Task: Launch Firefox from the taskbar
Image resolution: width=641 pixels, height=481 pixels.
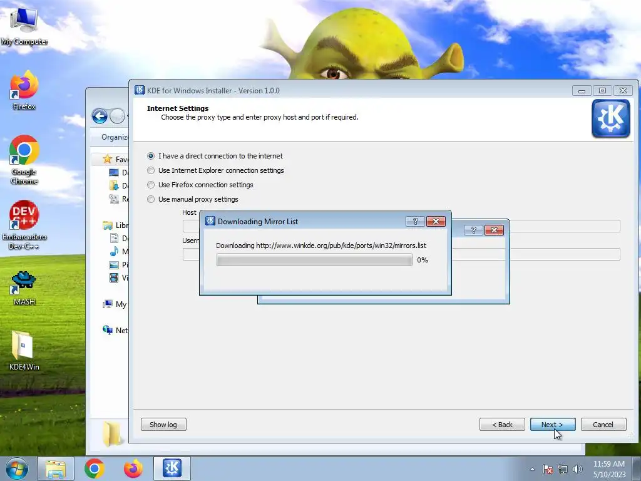Action: [133, 468]
